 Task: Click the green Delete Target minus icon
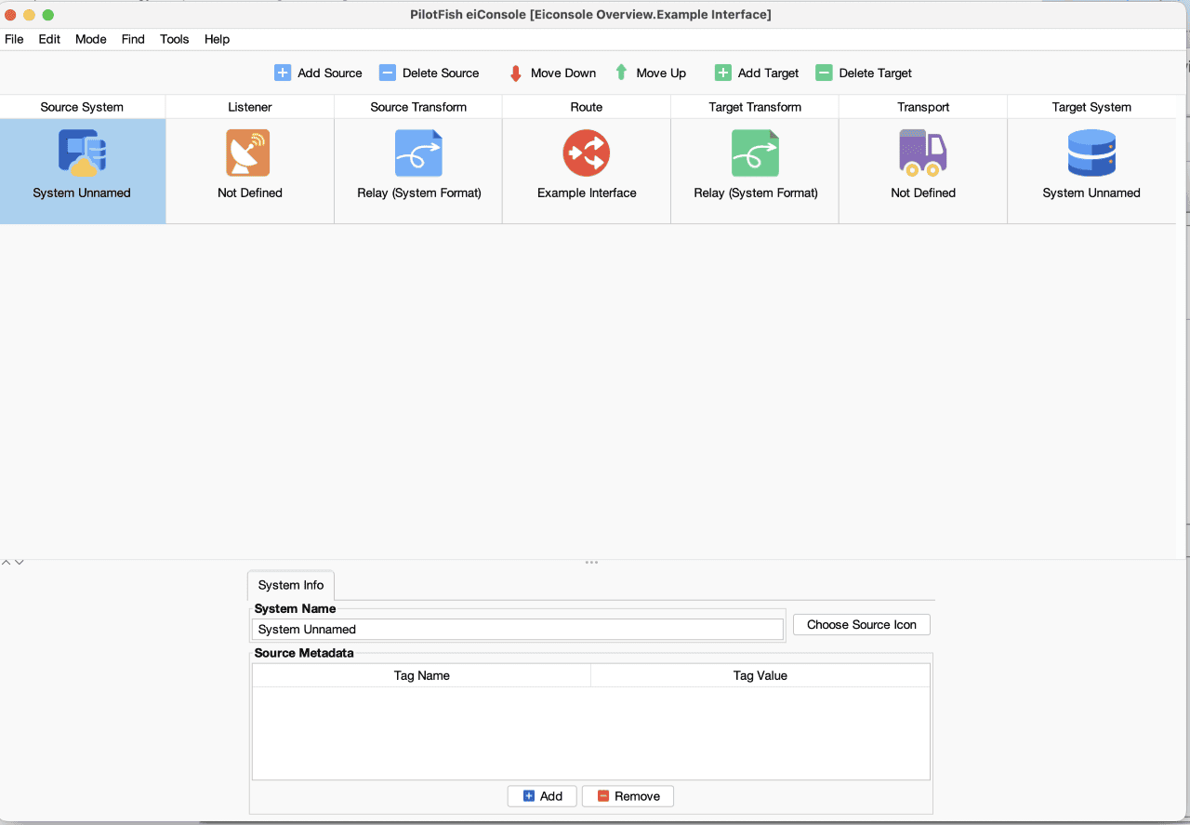824,73
